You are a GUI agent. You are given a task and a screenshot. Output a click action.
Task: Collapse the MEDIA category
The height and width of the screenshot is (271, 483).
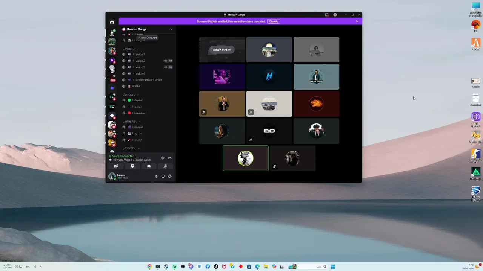(x=131, y=95)
